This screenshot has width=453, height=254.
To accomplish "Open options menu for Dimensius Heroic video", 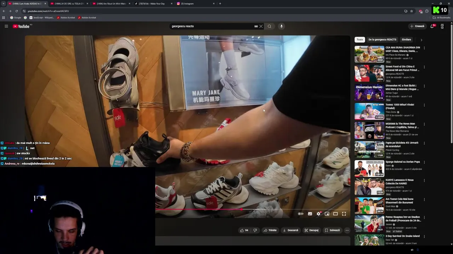I will (x=424, y=86).
